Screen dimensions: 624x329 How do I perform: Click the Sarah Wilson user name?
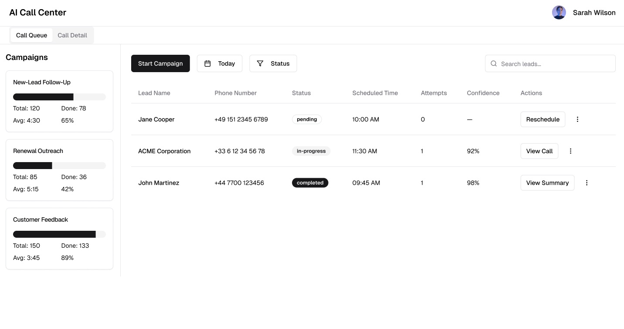click(594, 13)
